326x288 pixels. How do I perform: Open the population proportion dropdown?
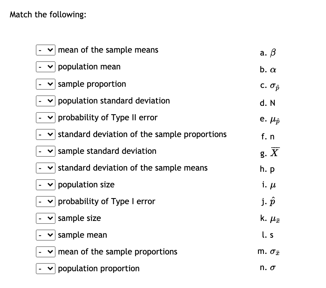[45, 268]
